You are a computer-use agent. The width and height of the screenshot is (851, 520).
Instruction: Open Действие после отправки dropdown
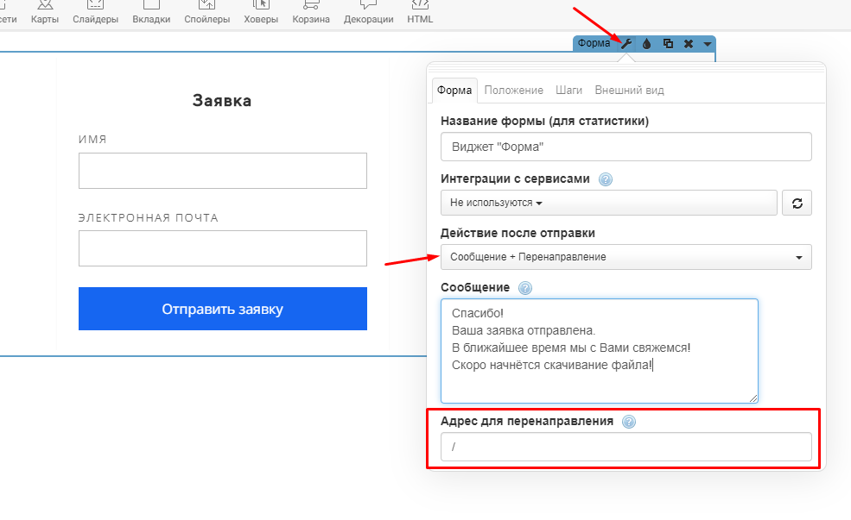626,257
